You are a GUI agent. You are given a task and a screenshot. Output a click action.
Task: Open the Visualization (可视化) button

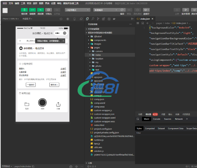[49, 10]
